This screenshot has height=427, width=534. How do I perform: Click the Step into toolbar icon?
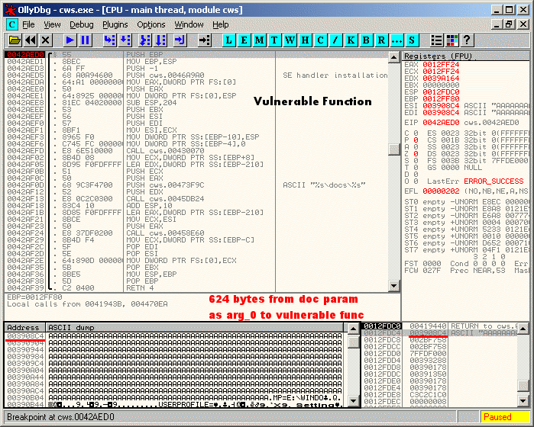pyautogui.click(x=110, y=40)
